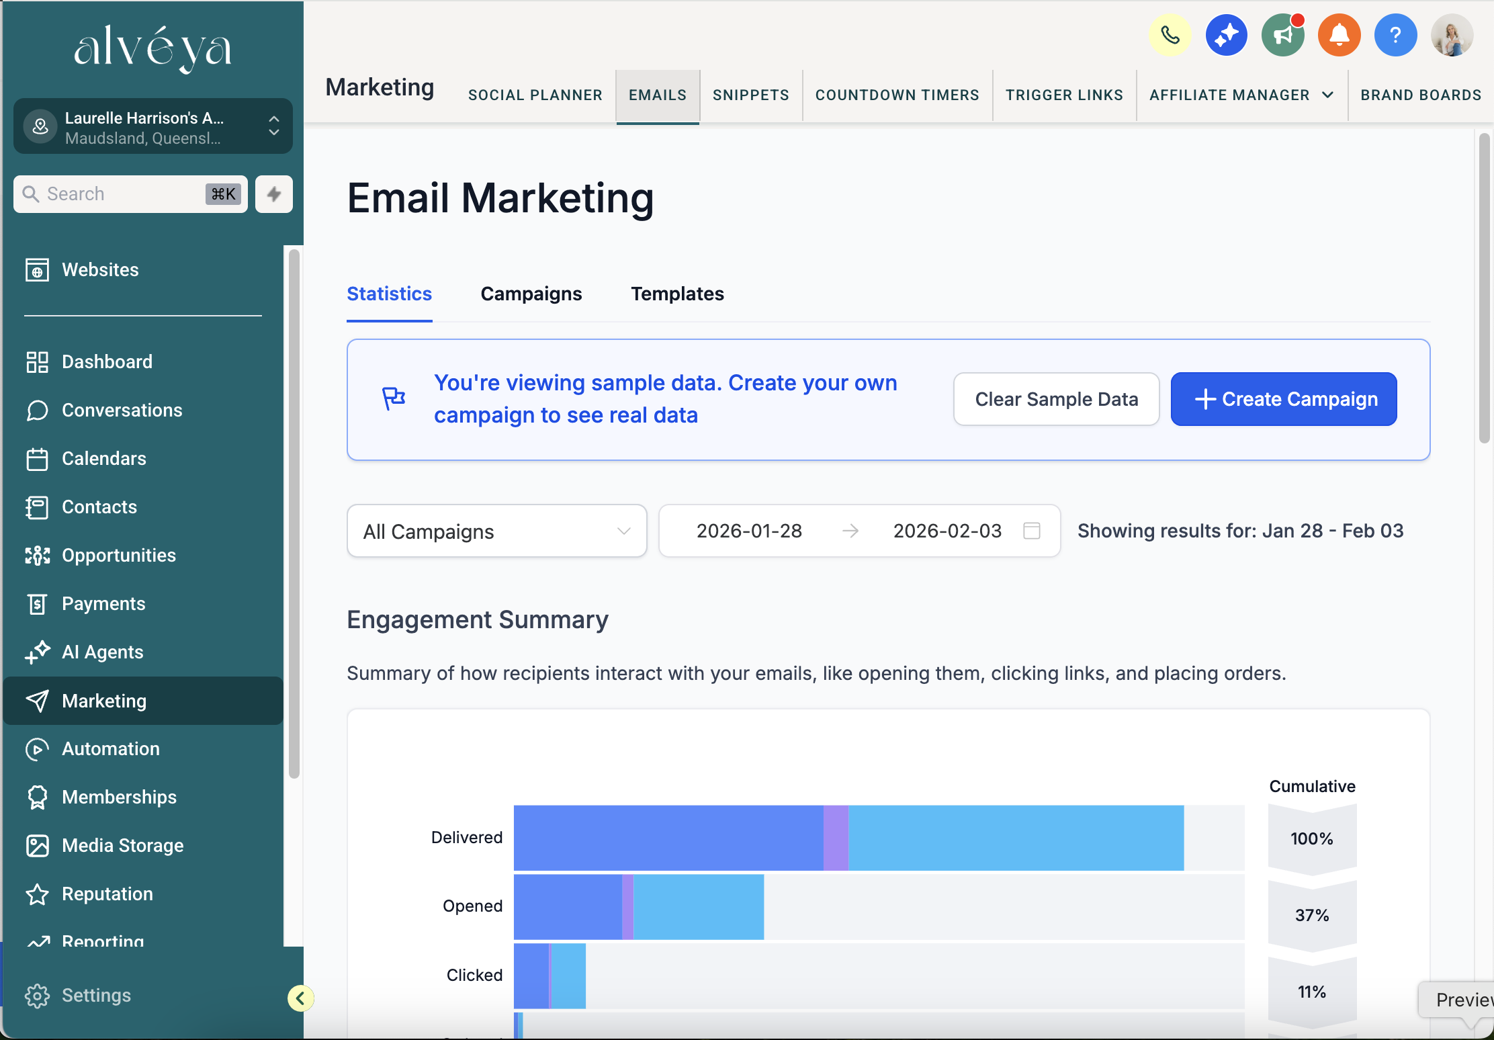Open the notifications bell icon
1494x1040 pixels.
pos(1339,35)
